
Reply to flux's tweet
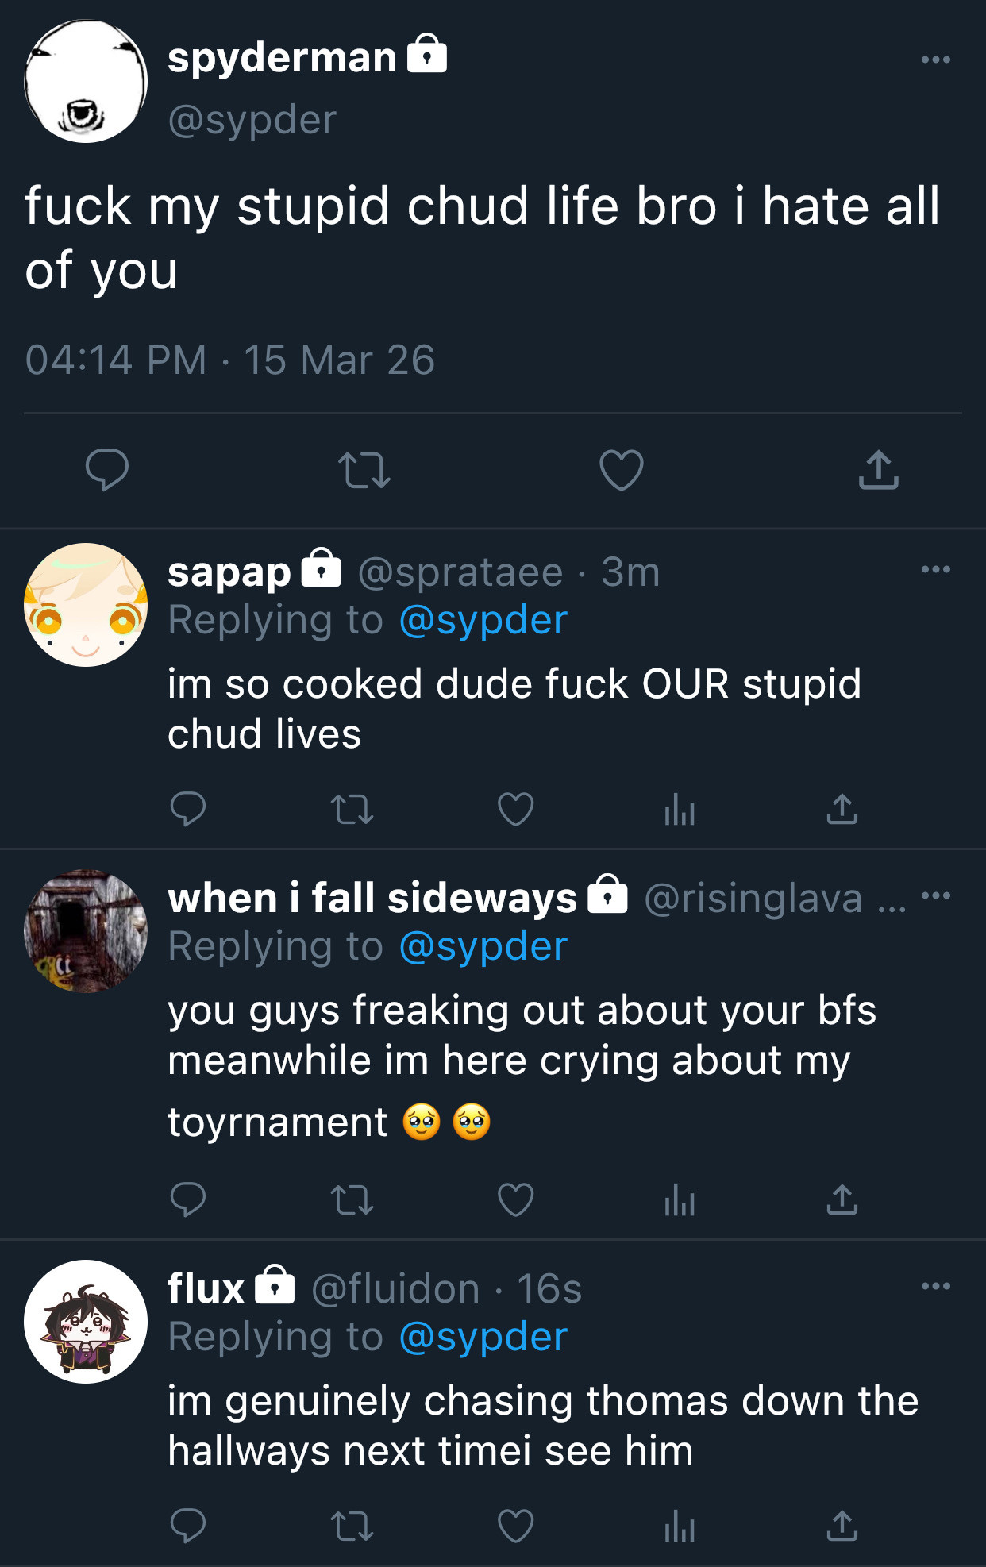188,1526
